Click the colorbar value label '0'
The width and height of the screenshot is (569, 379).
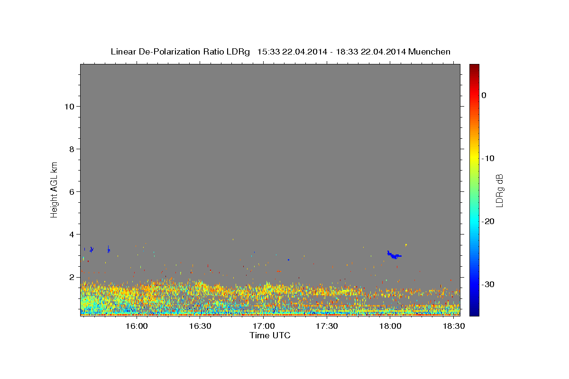484,95
